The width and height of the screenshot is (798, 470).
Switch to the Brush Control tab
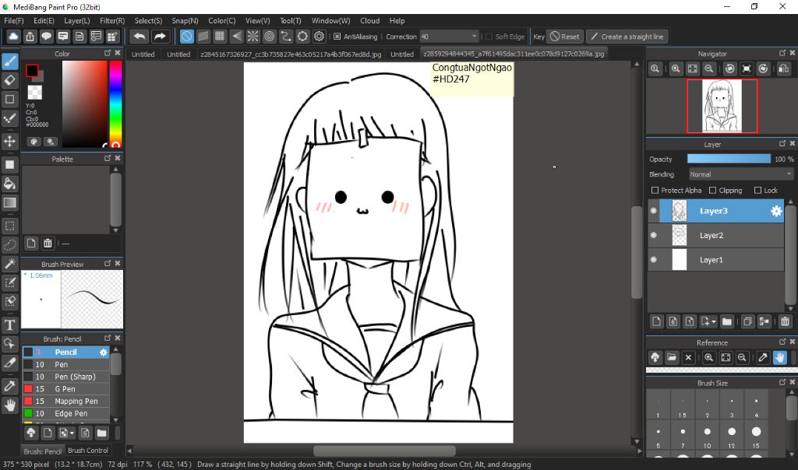tap(88, 451)
